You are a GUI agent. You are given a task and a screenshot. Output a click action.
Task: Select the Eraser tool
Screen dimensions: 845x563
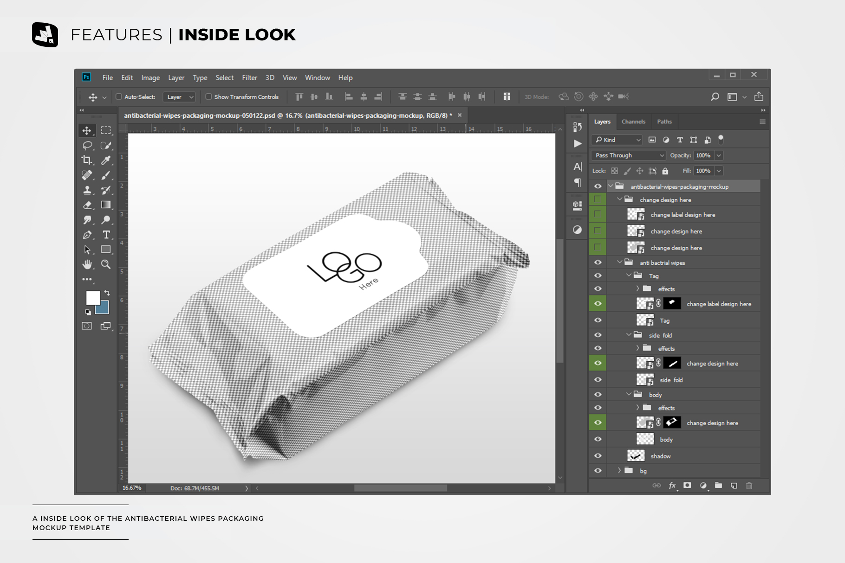click(x=87, y=205)
